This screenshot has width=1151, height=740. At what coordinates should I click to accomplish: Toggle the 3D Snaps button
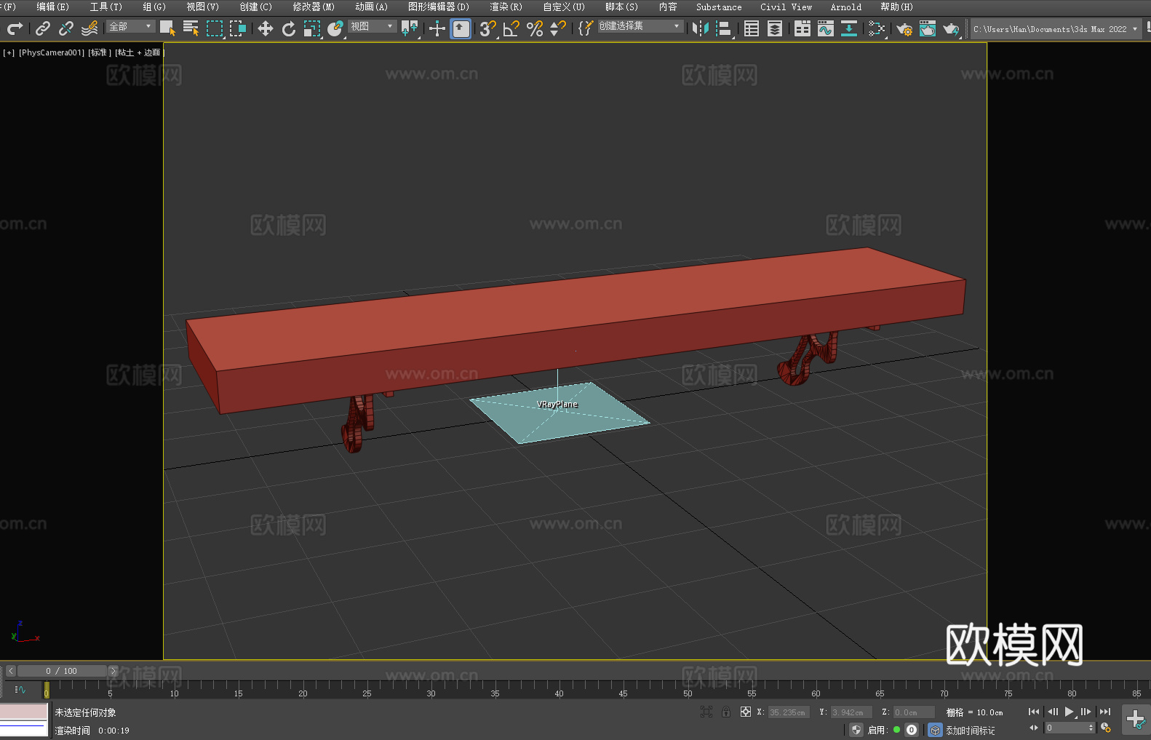click(487, 28)
